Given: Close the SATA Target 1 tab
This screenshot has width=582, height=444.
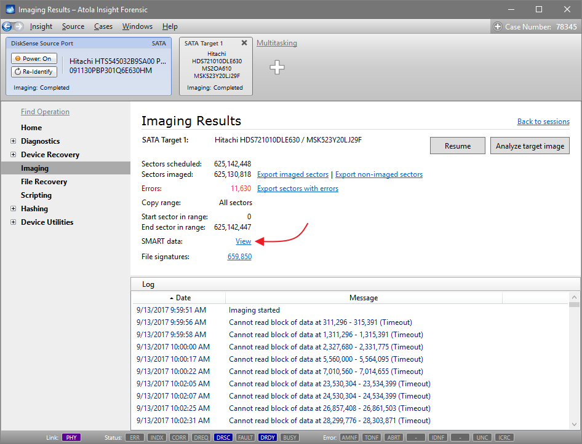Looking at the screenshot, I should coord(244,43).
